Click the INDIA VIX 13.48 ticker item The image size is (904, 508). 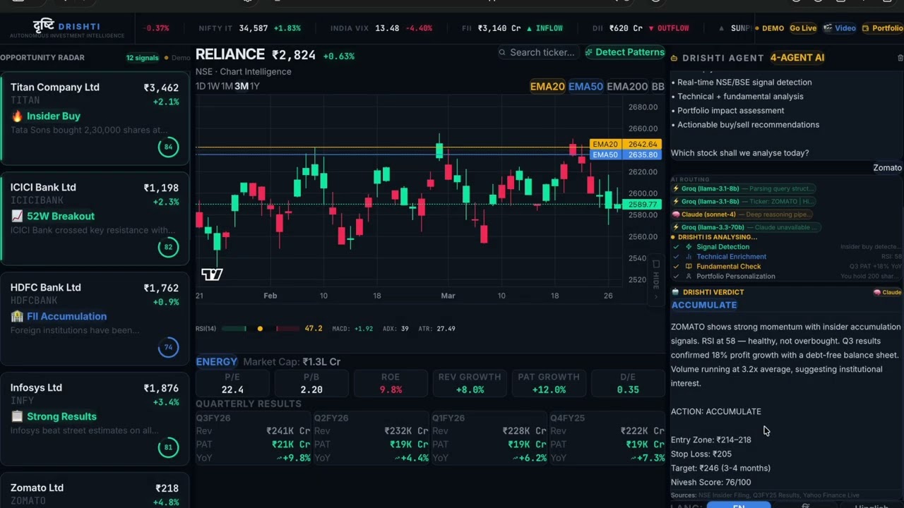(381, 28)
